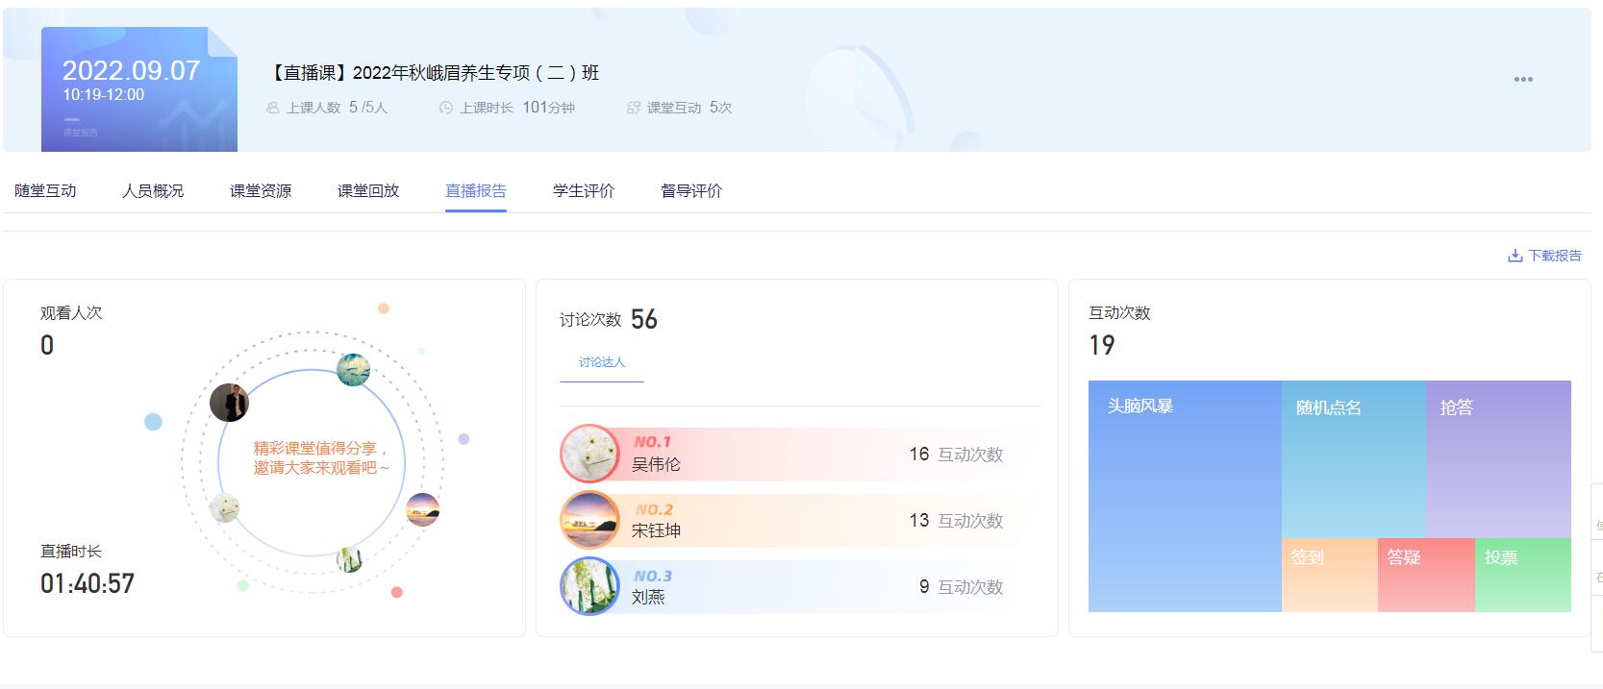Viewport: 1603px width, 689px height.
Task: Click the class duration clock icon
Action: click(445, 108)
